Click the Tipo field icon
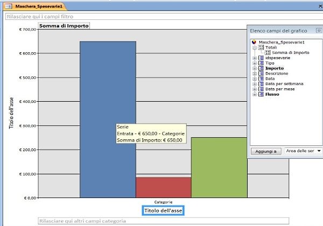Screen dimensions: 323x226 click(x=261, y=63)
